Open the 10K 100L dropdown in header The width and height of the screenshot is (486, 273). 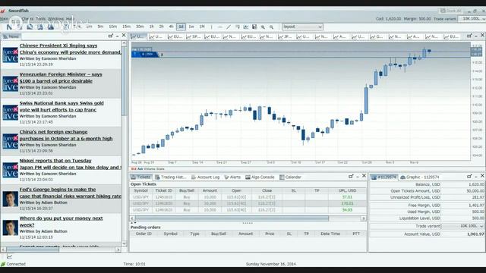point(471,19)
